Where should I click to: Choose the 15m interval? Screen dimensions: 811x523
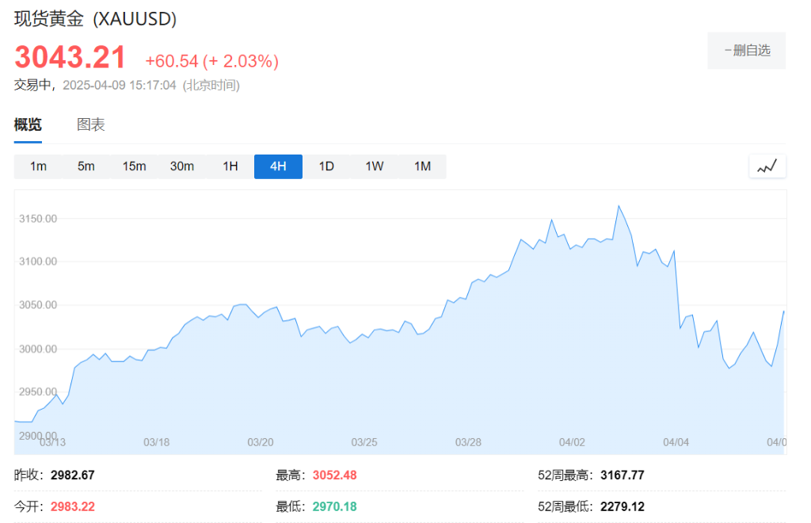134,166
